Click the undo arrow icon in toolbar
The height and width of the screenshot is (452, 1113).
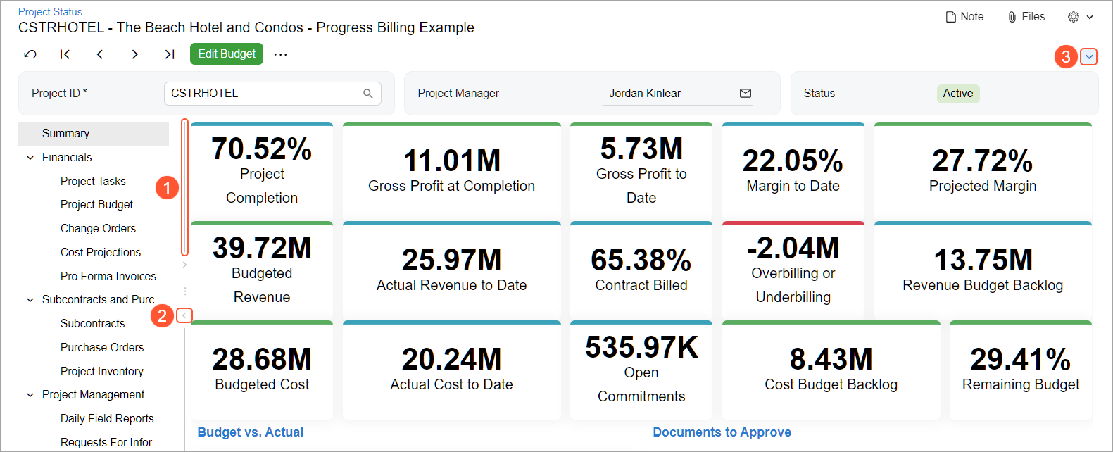tap(30, 54)
